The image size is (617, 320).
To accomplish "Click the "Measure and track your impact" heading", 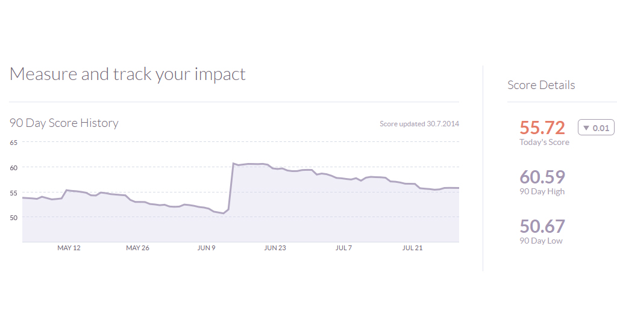I will coord(128,74).
